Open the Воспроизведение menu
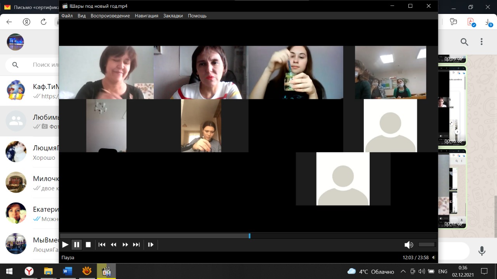The image size is (497, 279). pos(110,16)
